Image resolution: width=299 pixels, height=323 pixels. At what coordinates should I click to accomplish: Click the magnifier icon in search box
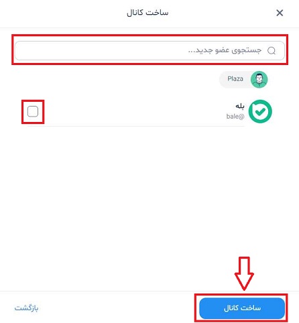point(272,51)
